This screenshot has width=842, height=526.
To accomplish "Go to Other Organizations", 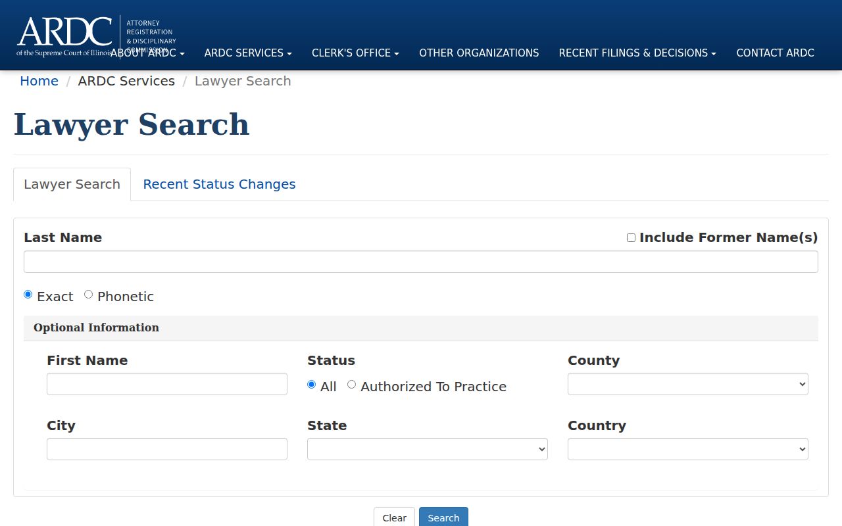I will [479, 53].
